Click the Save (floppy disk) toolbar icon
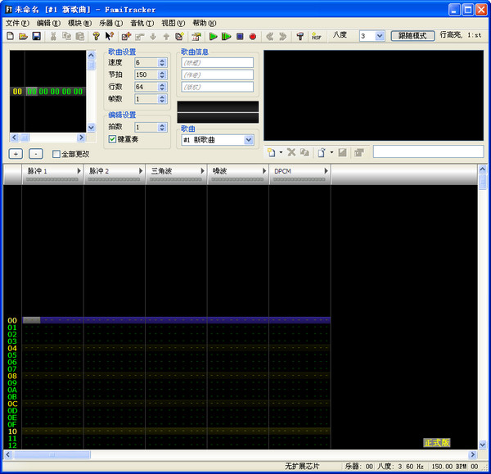Image resolution: width=491 pixels, height=474 pixels. (x=37, y=36)
